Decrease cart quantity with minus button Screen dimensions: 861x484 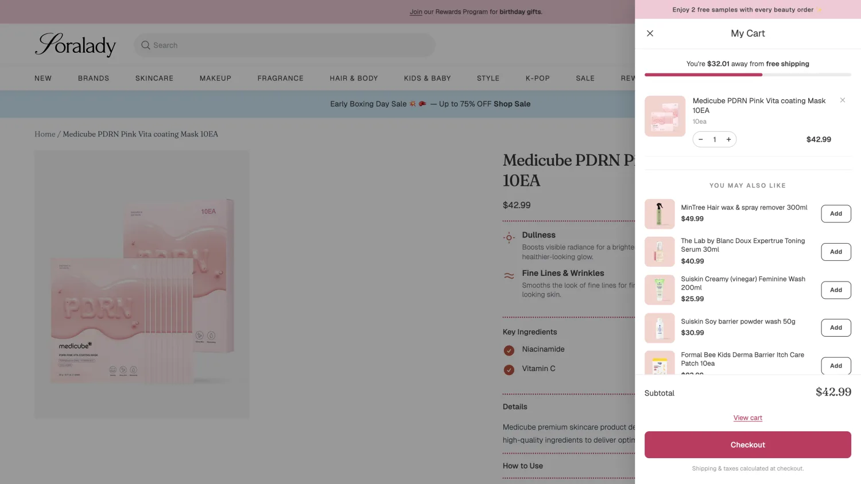701,139
